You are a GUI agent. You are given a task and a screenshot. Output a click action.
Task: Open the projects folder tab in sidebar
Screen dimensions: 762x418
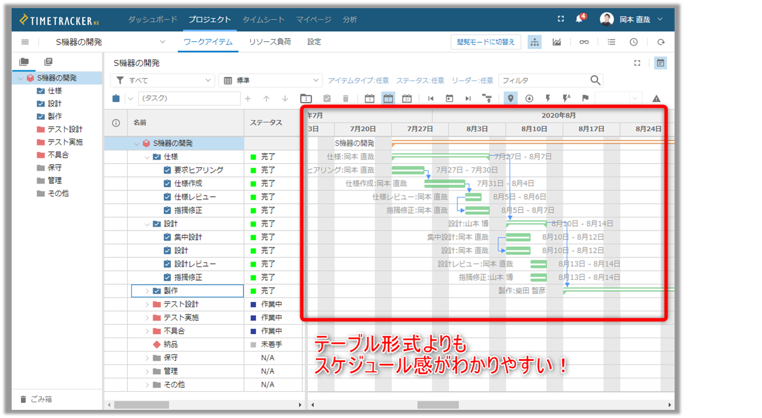click(24, 62)
